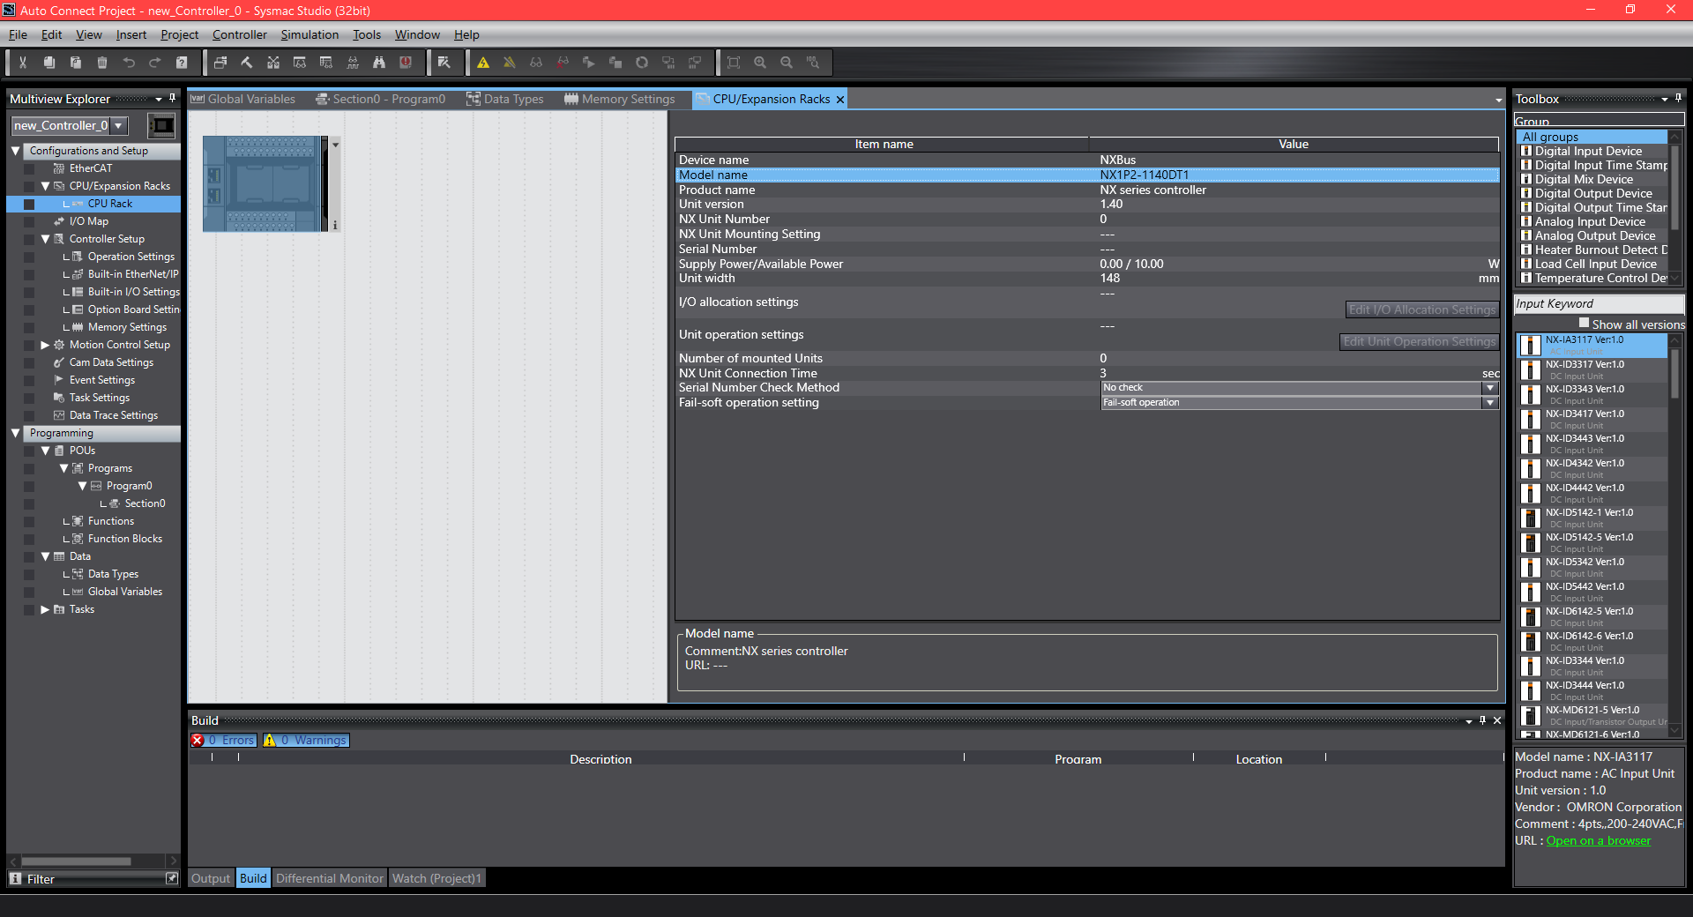
Task: Close the CPU/Expansion Racks tab
Action: [x=840, y=100]
